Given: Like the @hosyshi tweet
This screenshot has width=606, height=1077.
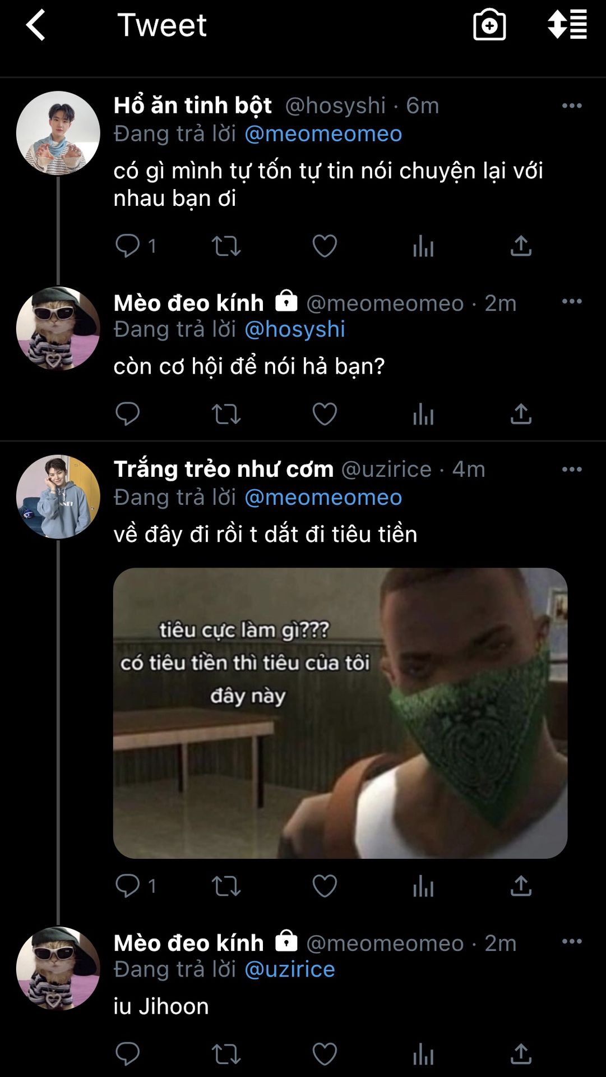Looking at the screenshot, I should coord(325,246).
